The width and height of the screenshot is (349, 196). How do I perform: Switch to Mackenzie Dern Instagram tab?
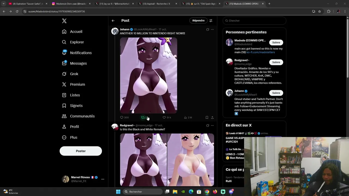(x=71, y=4)
